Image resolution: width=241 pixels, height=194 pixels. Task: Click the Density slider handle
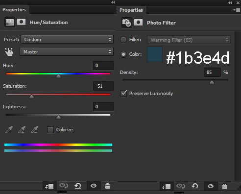point(212,82)
